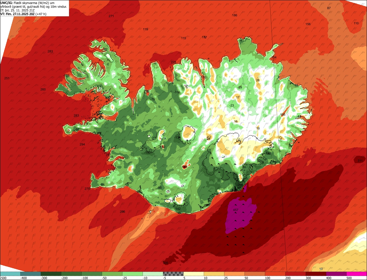Click the map value 87
This screenshot has height=280, width=367.
[329, 8]
